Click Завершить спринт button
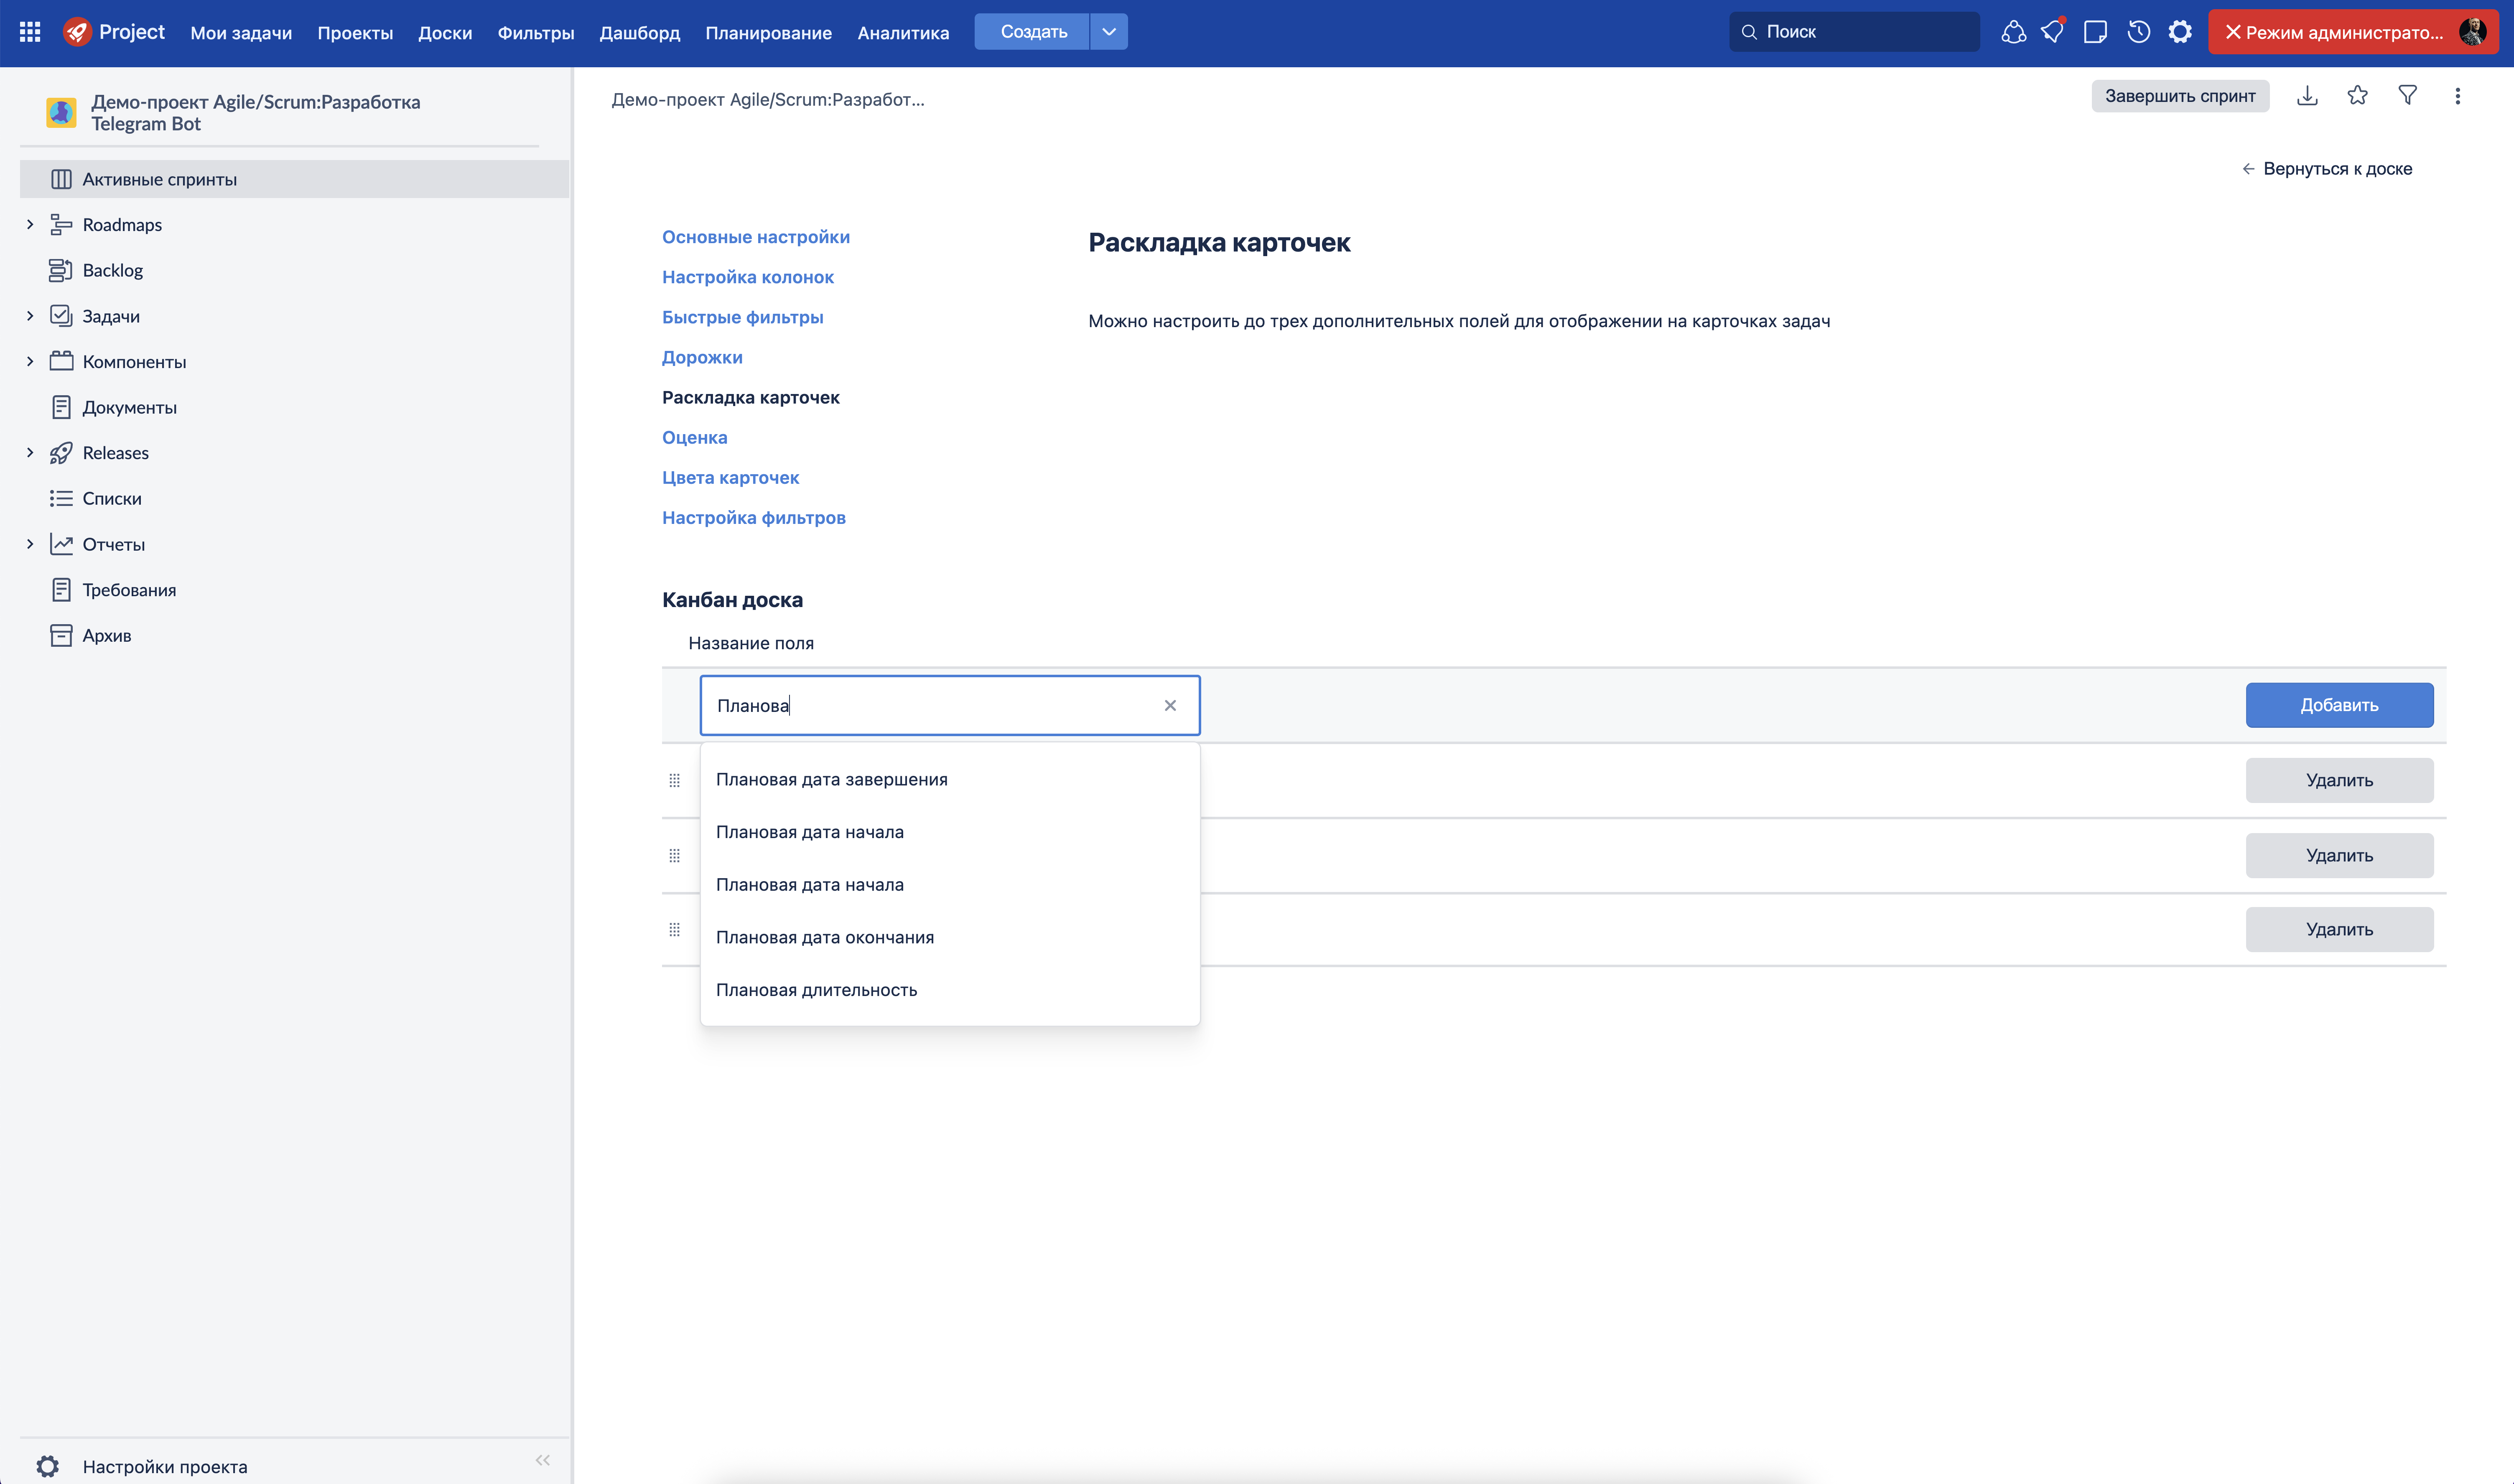2514x1484 pixels. point(2180,96)
